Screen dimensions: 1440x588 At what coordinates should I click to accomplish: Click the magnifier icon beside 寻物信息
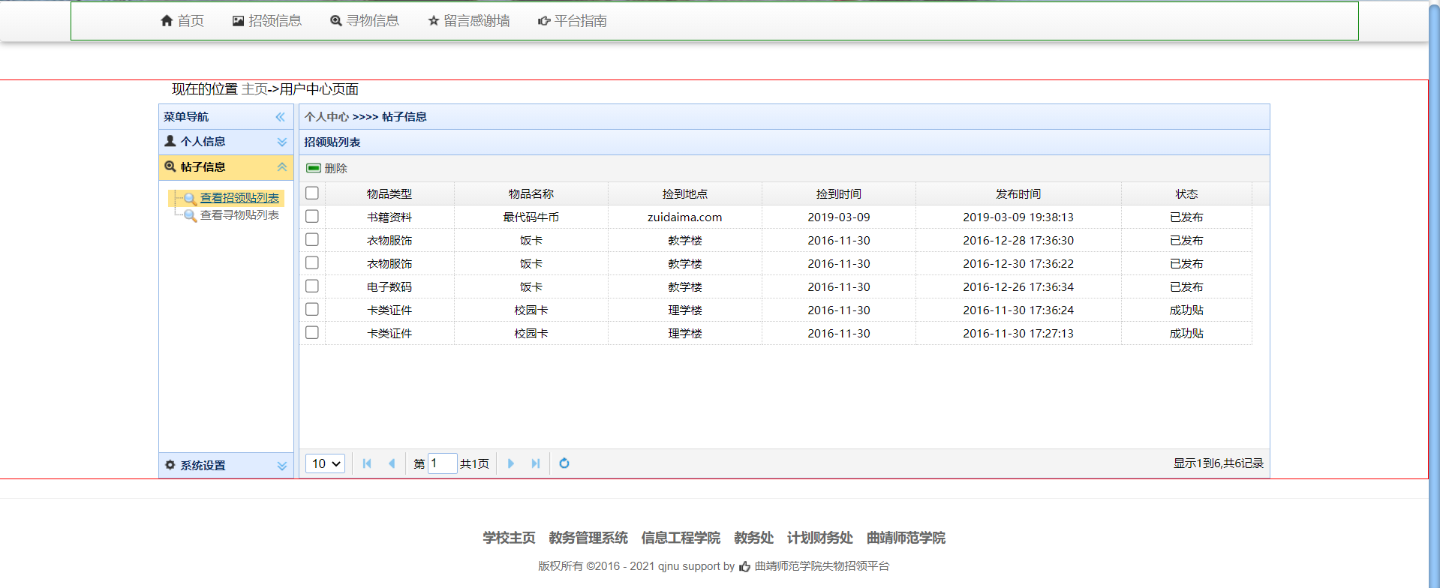pyautogui.click(x=336, y=21)
